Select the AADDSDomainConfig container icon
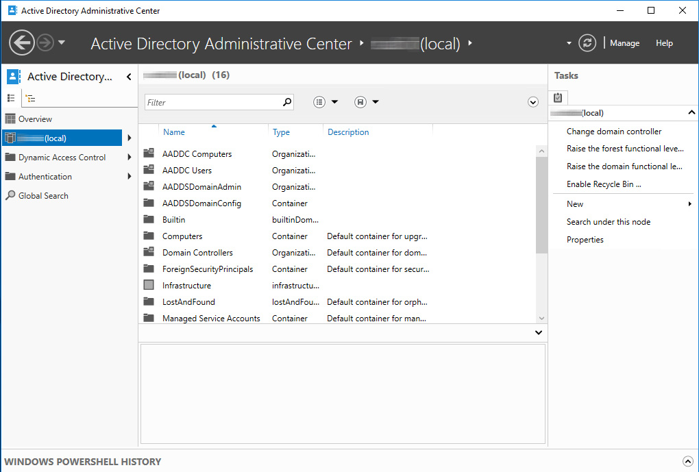Image resolution: width=699 pixels, height=472 pixels. coord(149,203)
